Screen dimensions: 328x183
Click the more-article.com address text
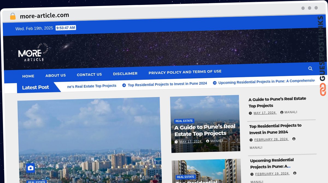[x=45, y=16]
